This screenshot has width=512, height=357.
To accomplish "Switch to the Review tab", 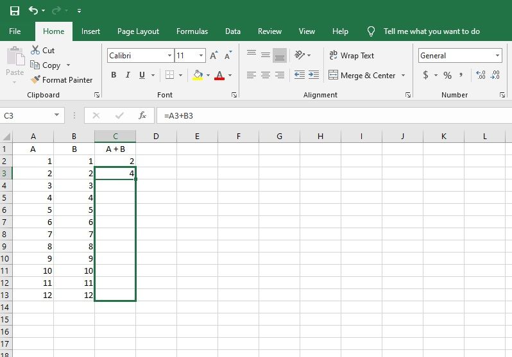I will pyautogui.click(x=269, y=31).
